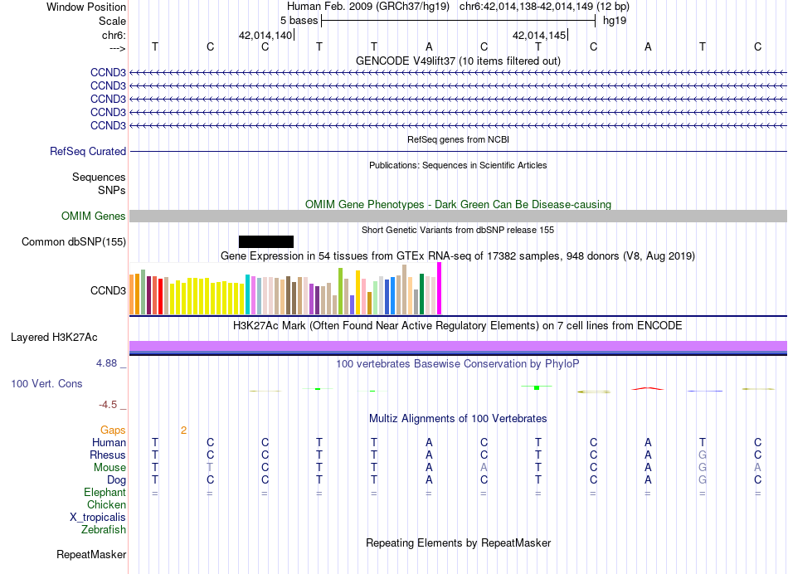
Task: Open Short Genetic Variants from dbSNP title
Action: (458, 231)
